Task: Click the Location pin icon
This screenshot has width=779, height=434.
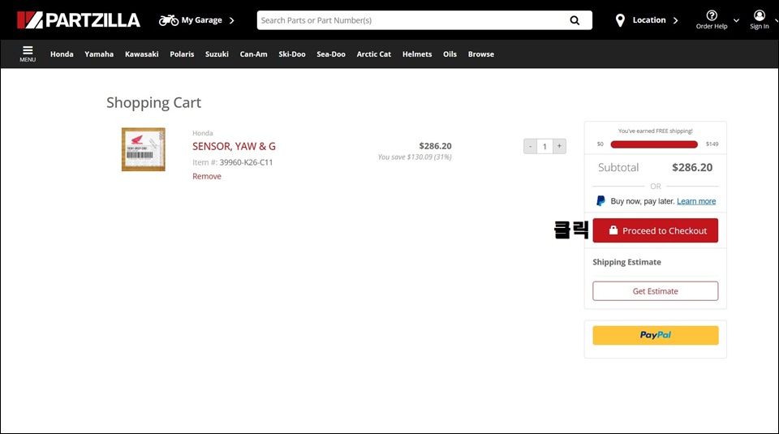Action: [620, 20]
